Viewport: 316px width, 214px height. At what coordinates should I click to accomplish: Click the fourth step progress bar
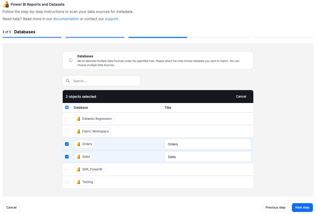(221, 37)
